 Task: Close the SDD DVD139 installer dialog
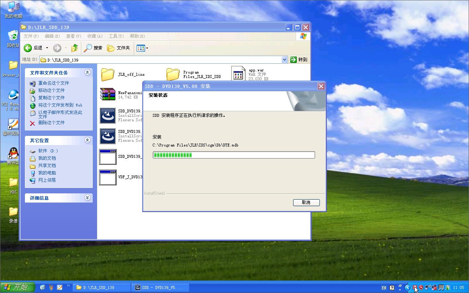(x=321, y=86)
